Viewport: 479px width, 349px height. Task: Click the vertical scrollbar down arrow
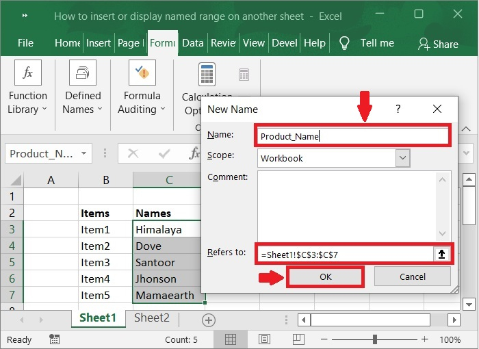[x=469, y=304]
